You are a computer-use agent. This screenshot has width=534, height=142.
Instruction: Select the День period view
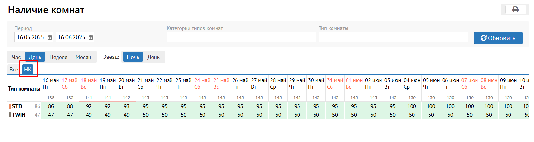35,57
